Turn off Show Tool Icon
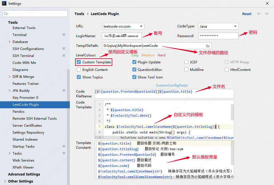Viewport: 274px width, 185px height. click(x=135, y=77)
